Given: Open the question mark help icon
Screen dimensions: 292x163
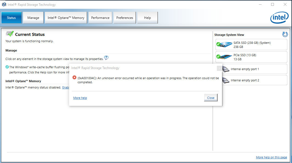Looking at the screenshot, I should (x=106, y=58).
